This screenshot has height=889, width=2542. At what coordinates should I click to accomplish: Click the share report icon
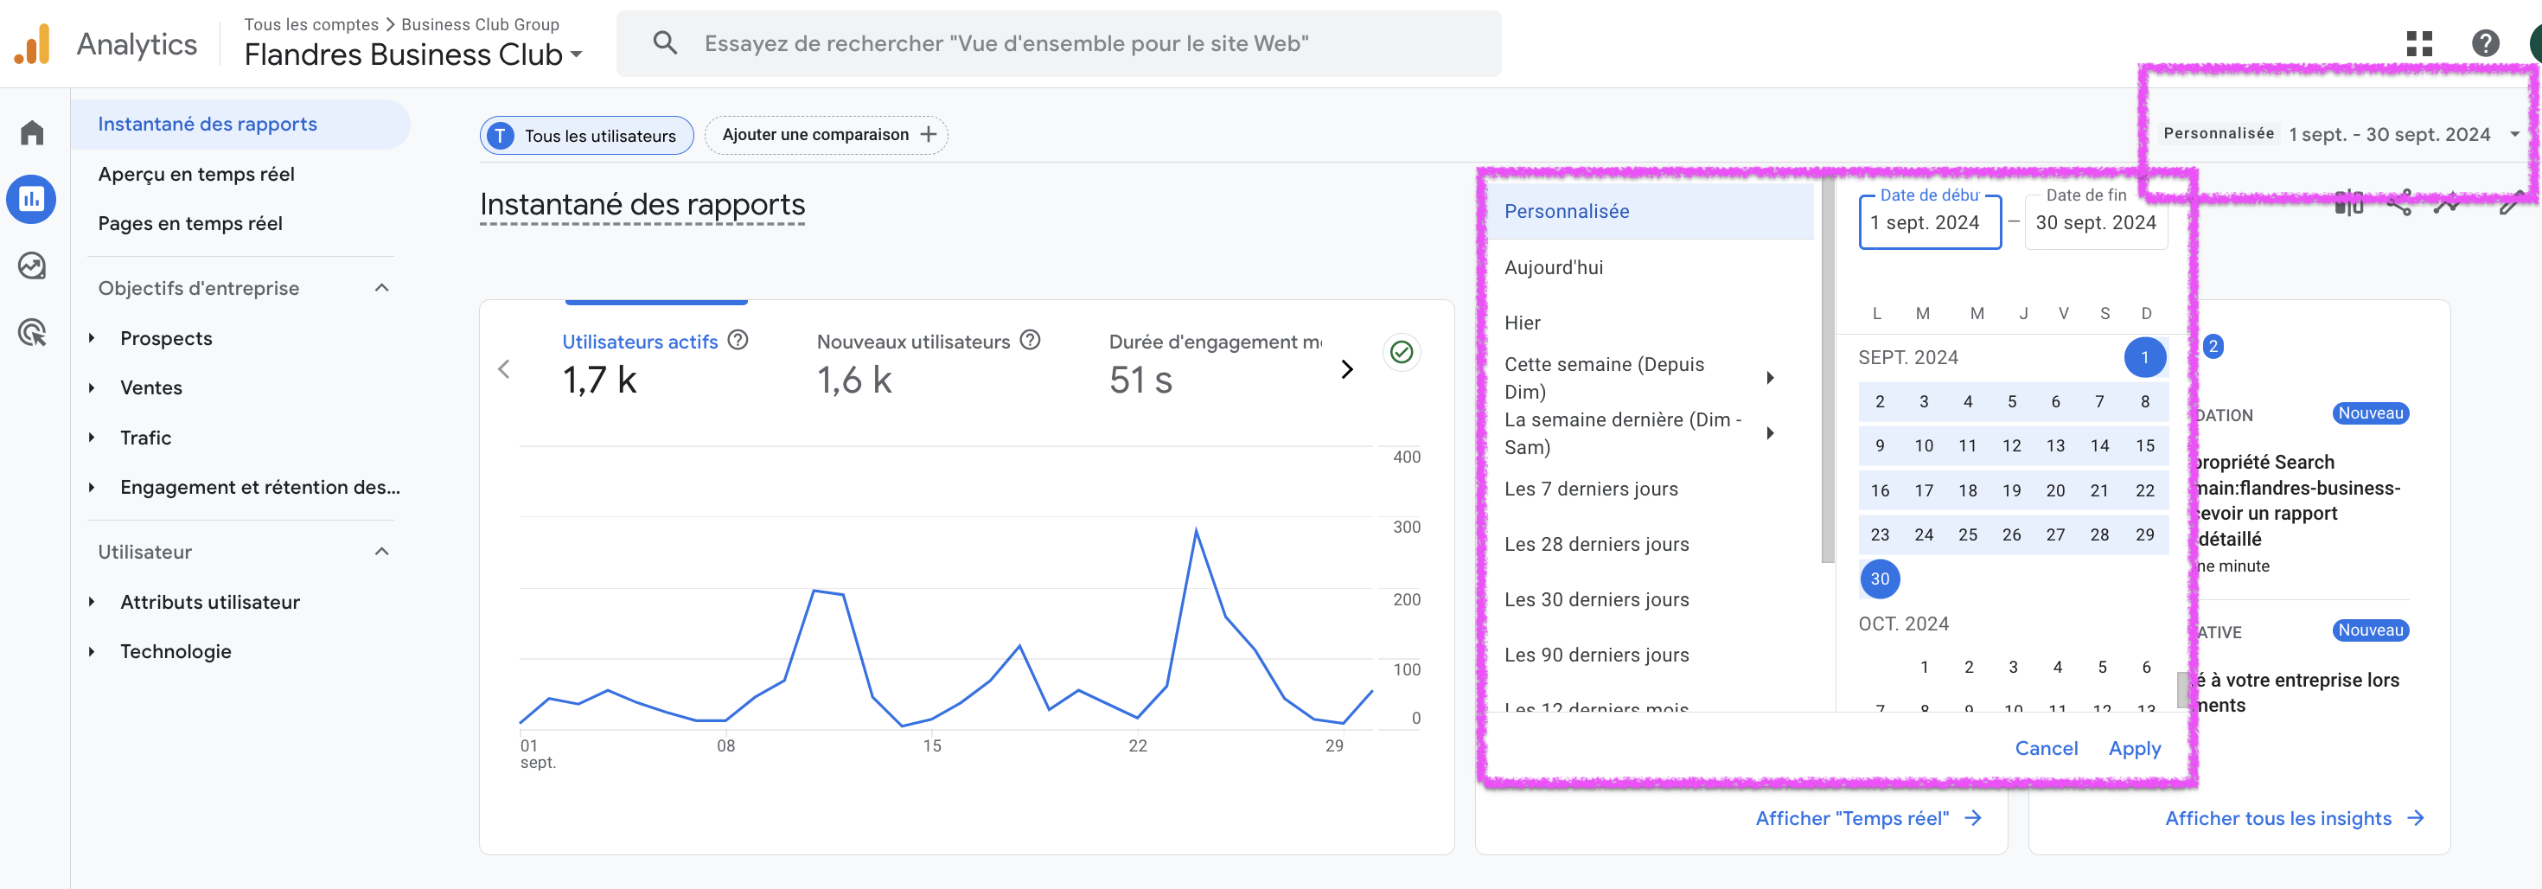pyautogui.click(x=2399, y=203)
